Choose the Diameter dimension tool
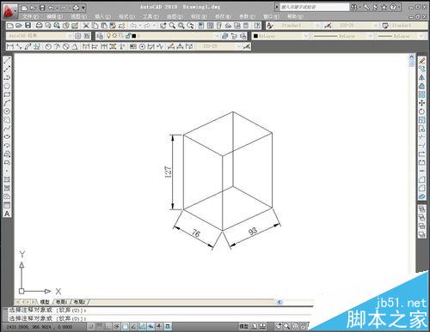Screen dimensions: 430x332 66,46
